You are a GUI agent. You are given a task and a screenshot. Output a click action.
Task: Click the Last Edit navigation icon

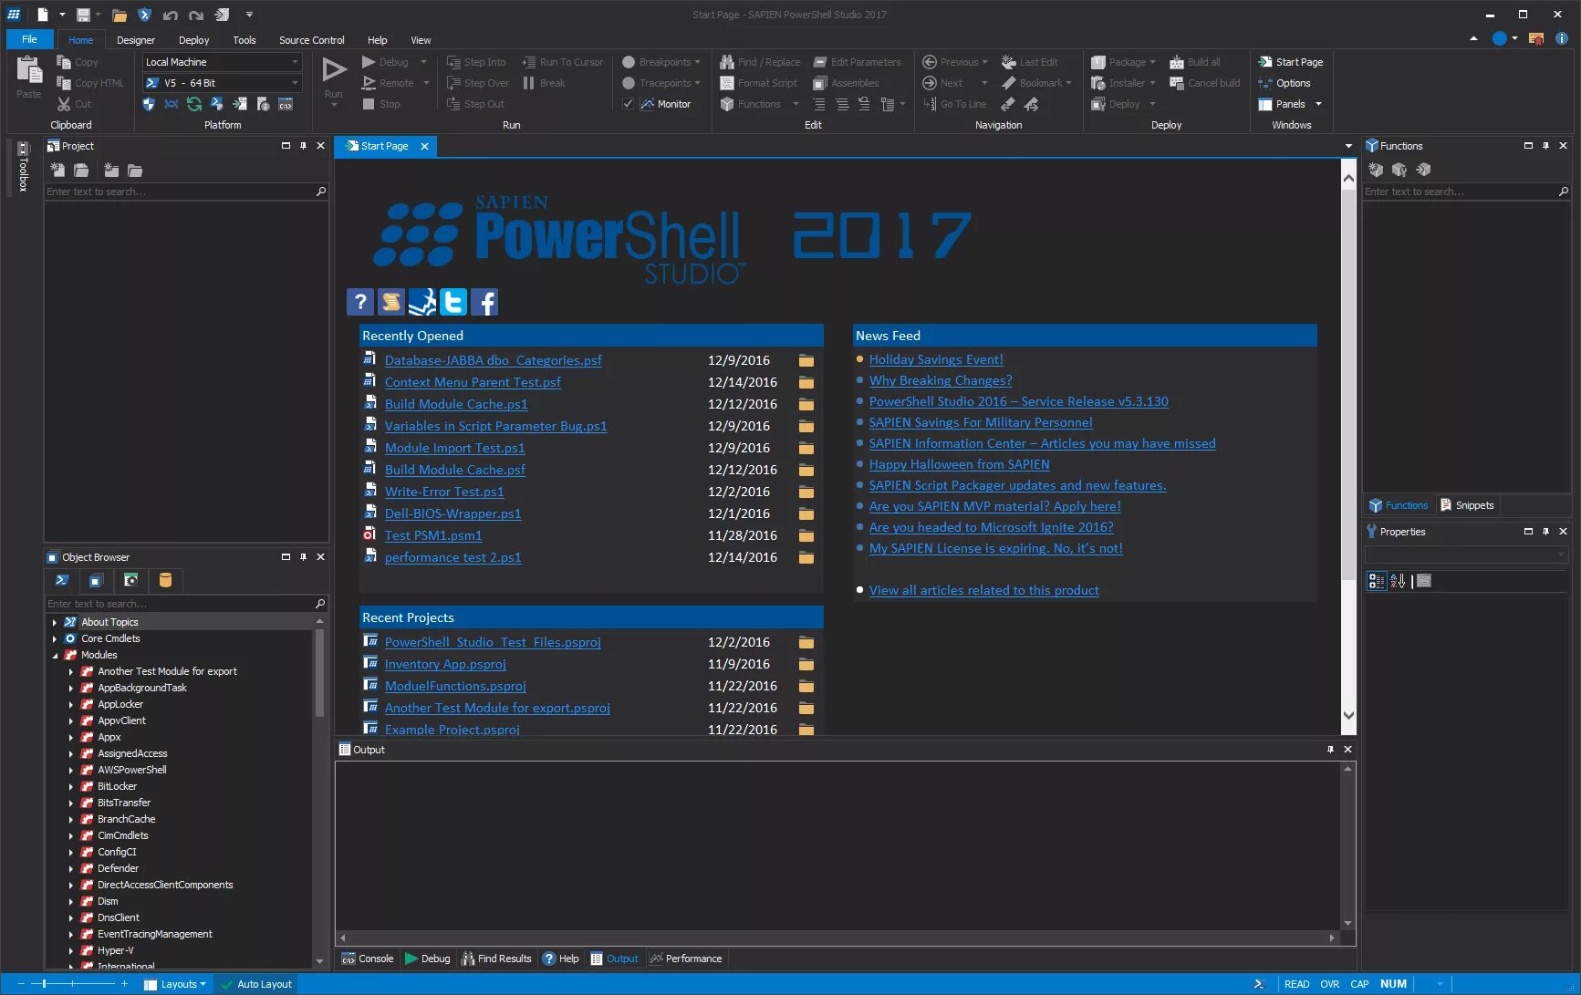(x=1009, y=62)
